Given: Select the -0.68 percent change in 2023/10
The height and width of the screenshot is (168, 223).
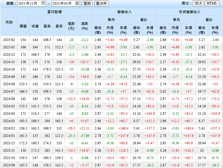Looking at the screenshot, I should coord(85,158).
